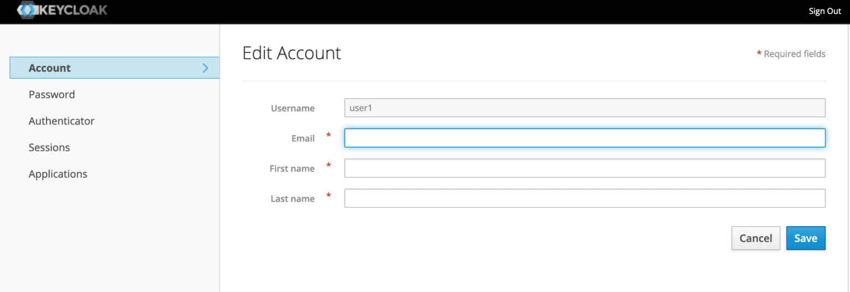Image resolution: width=850 pixels, height=292 pixels.
Task: Sign Out from the top bar
Action: point(825,11)
